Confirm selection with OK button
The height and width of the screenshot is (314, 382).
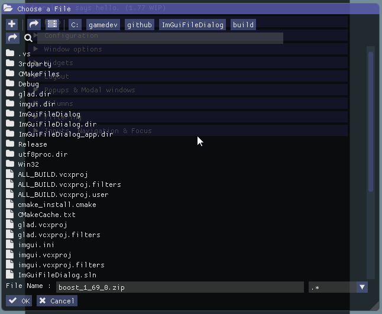coord(19,301)
